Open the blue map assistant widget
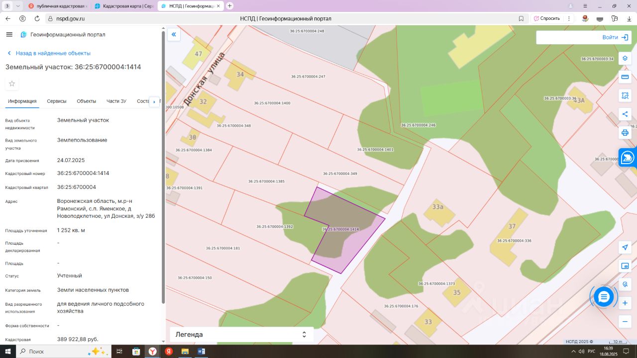Screen dimensions: 637x358 pos(628,158)
